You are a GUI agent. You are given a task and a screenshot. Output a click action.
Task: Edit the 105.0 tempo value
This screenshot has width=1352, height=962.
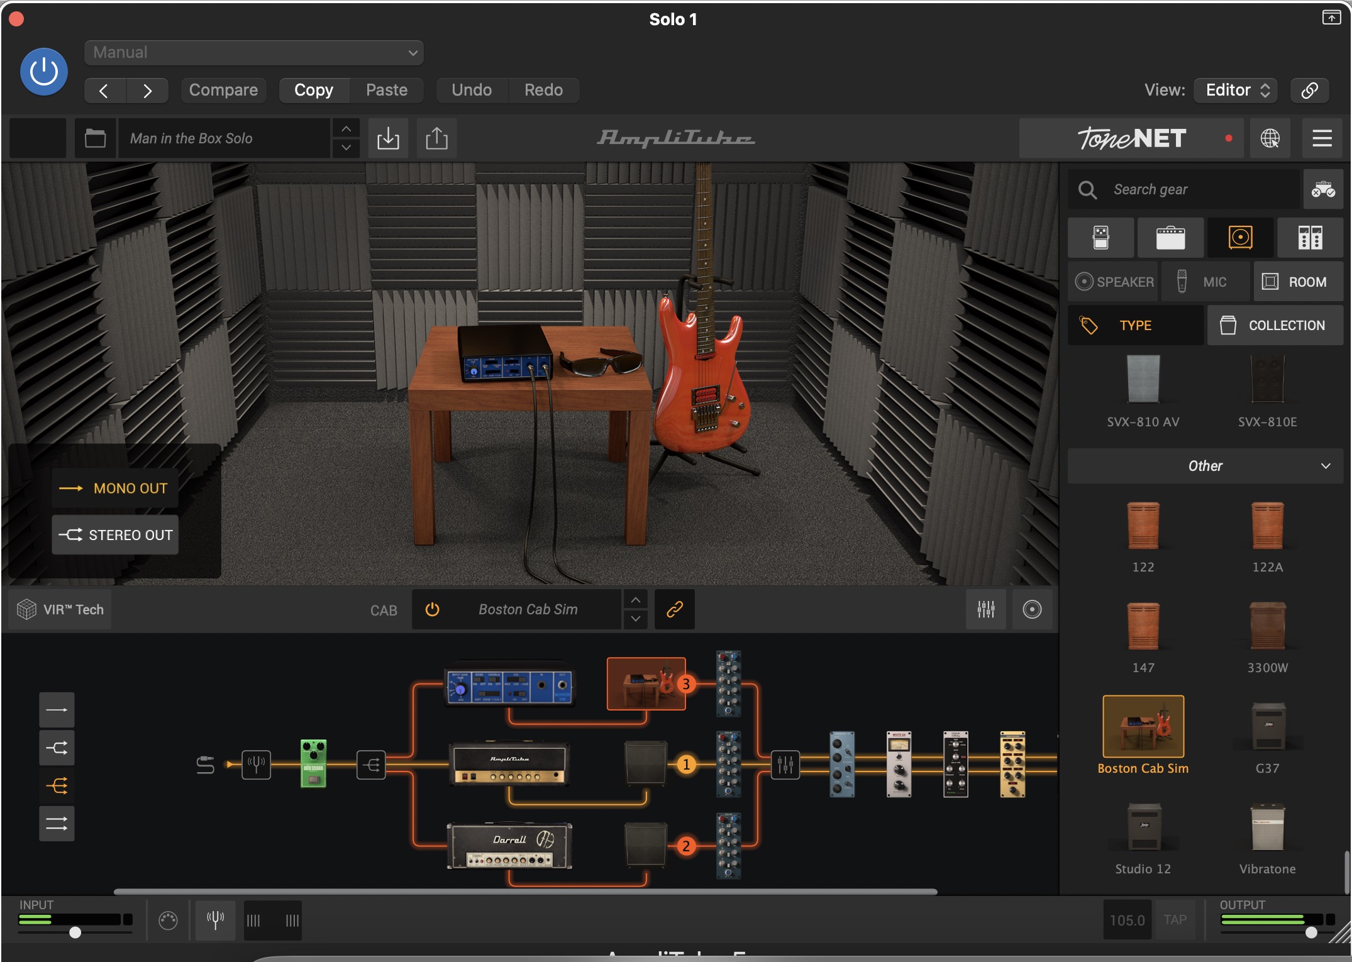coord(1127,920)
